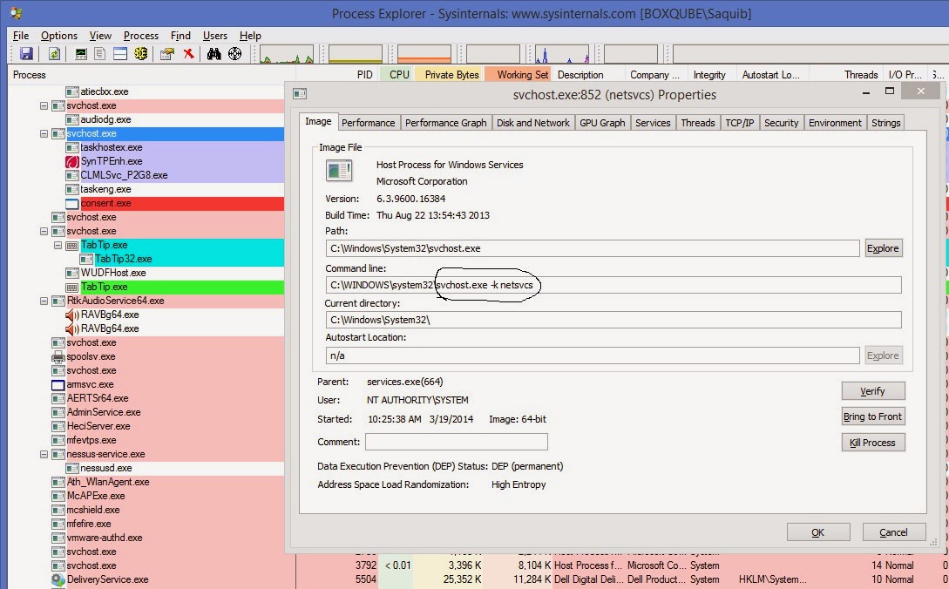Click the Show Lower Pane toolbar icon

(119, 52)
